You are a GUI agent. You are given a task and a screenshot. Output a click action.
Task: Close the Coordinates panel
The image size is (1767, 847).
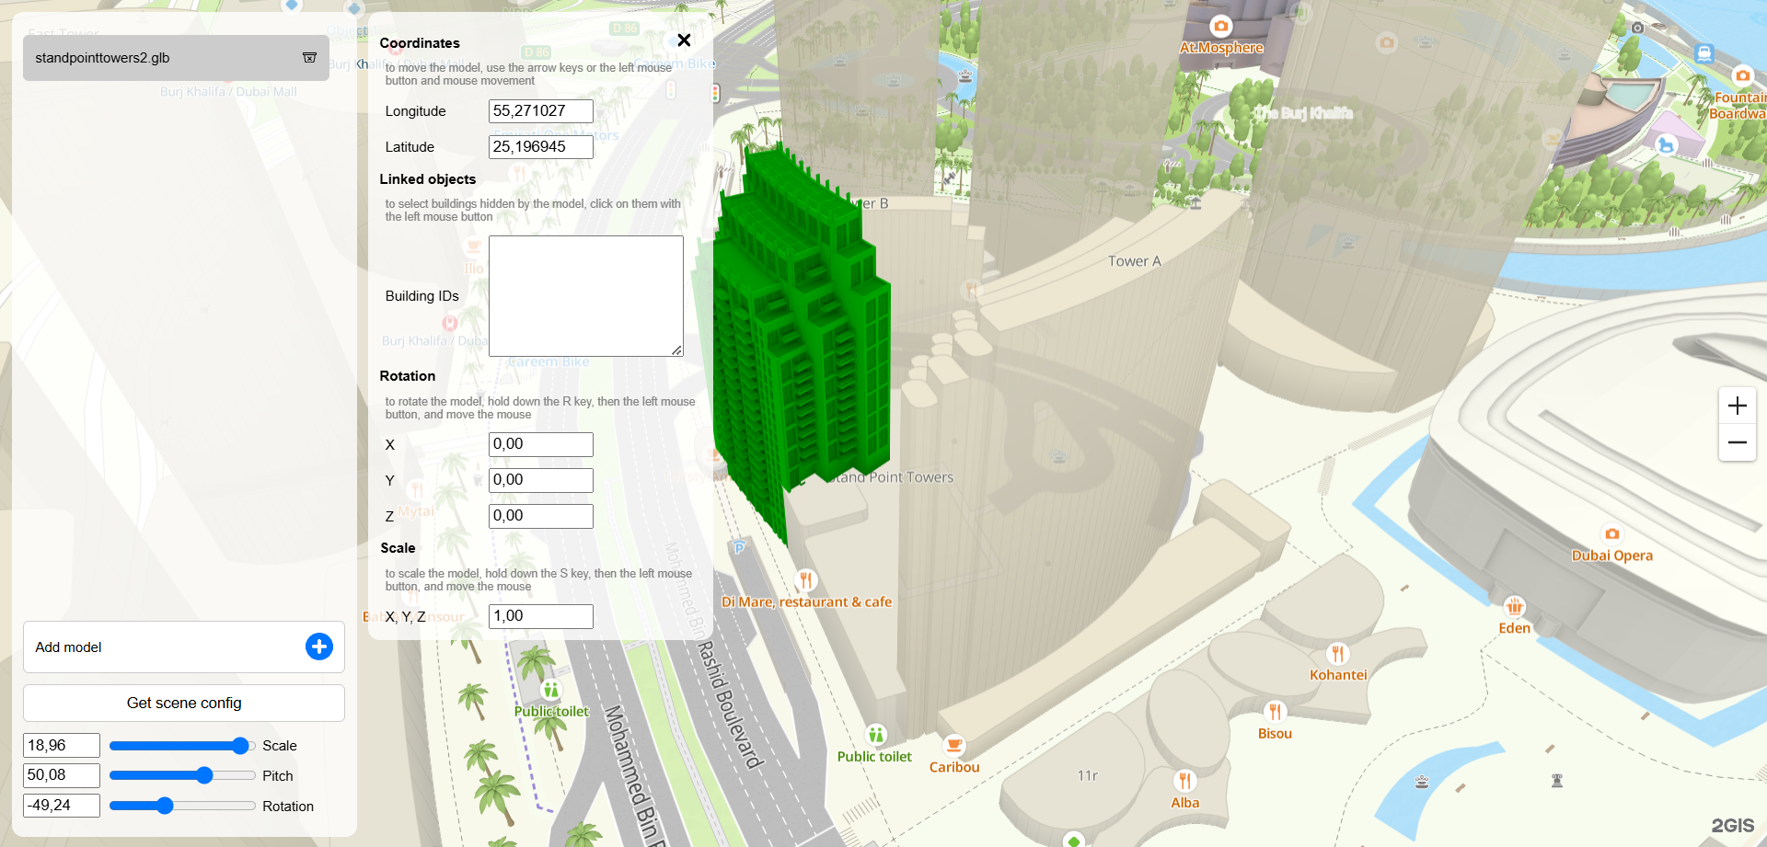pyautogui.click(x=684, y=40)
